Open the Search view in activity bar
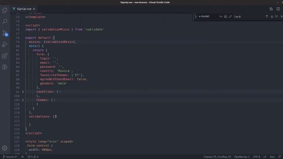This screenshot has width=283, height=159. click(x=5, y=22)
